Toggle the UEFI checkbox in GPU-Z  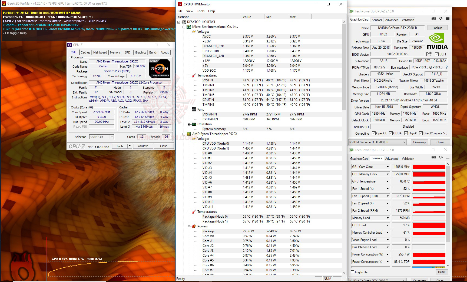436,54
